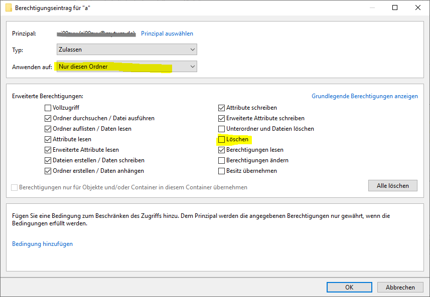Uncheck Attribute lesen permission
This screenshot has height=297, width=430.
(48, 139)
